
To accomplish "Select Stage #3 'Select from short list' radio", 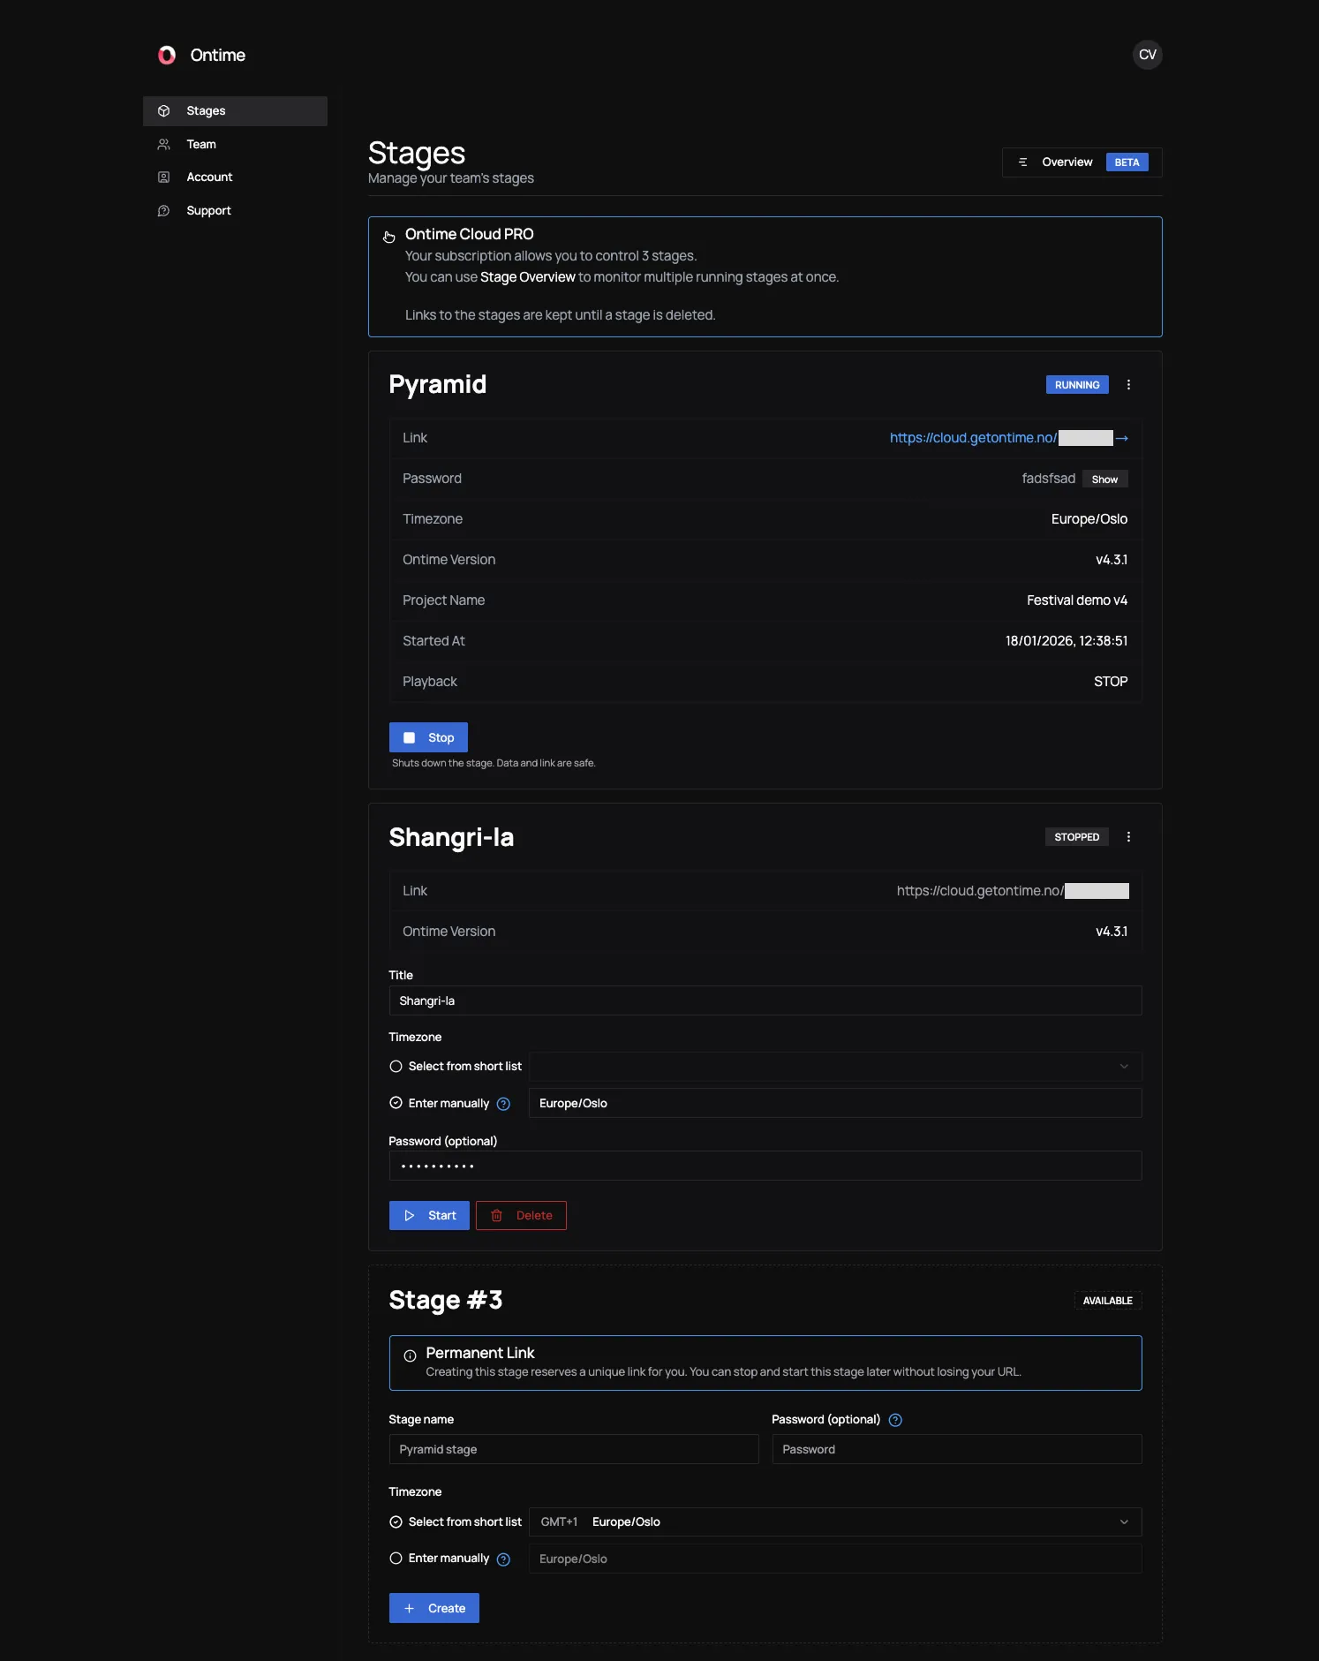I will [396, 1522].
